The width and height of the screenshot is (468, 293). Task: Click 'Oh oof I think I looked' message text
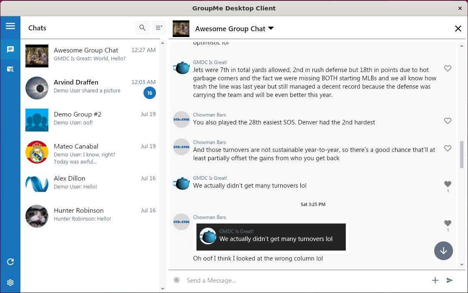tap(258, 258)
